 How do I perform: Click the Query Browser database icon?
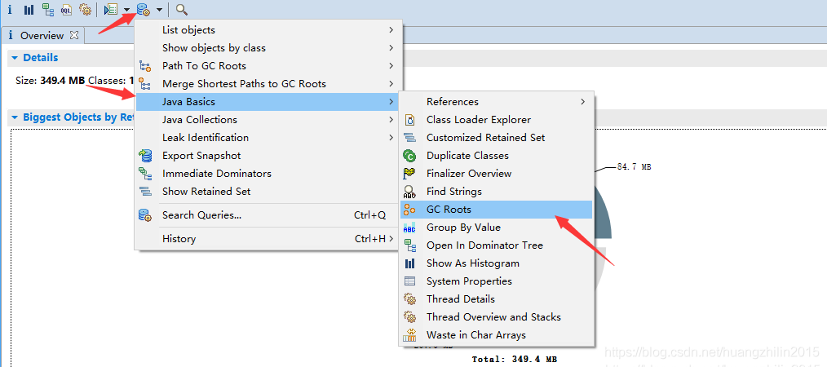click(x=144, y=10)
